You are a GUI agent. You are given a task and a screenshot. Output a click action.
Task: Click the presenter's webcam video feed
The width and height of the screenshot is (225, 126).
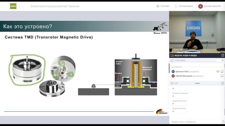(x=197, y=32)
